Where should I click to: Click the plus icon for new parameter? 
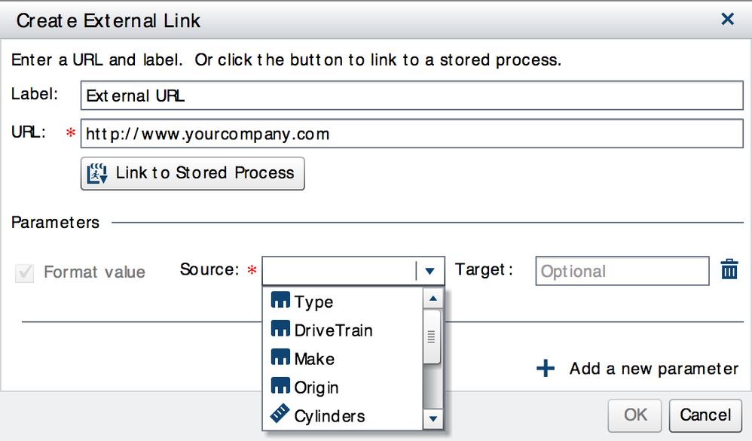tap(545, 369)
